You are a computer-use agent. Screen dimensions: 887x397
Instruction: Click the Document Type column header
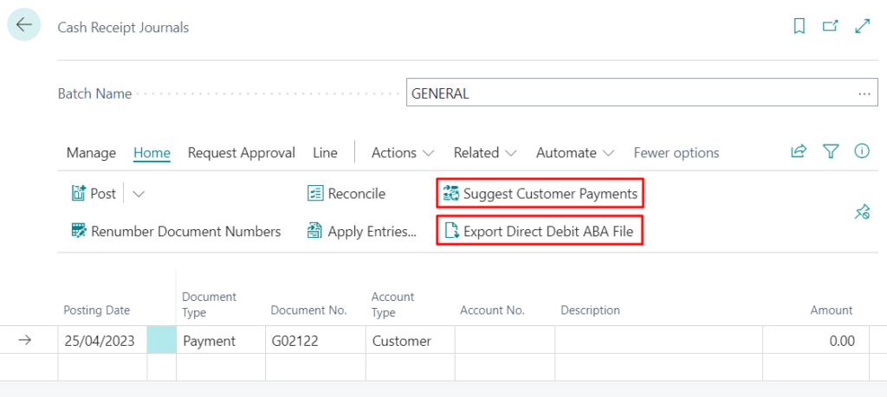point(209,304)
